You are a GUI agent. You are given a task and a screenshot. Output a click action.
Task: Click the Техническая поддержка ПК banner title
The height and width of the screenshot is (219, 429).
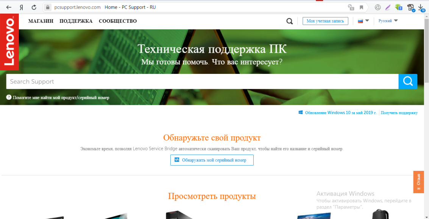(x=212, y=49)
